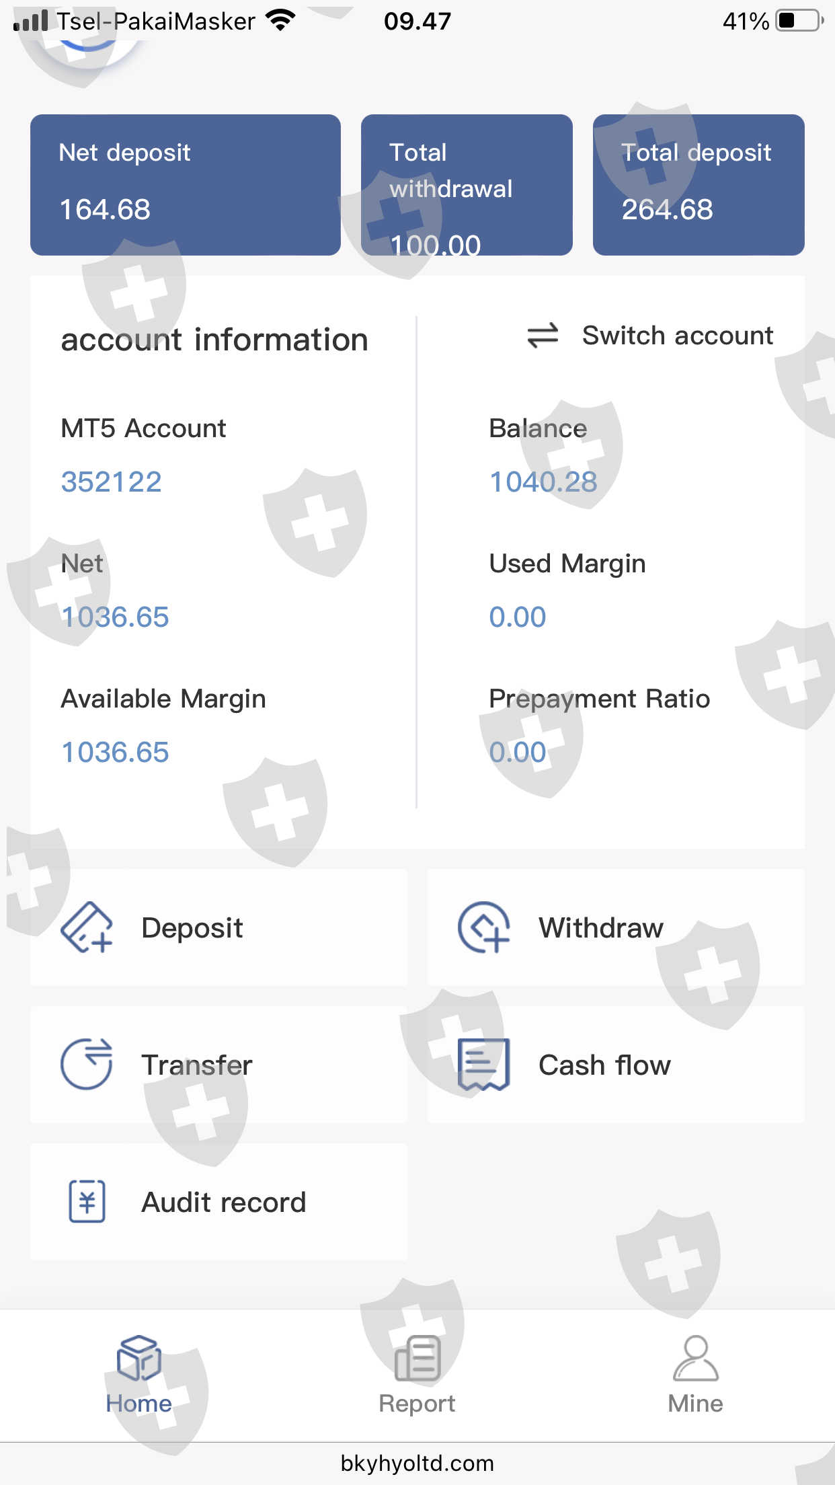Select the Net deposit card
The width and height of the screenshot is (835, 1485).
pos(186,185)
